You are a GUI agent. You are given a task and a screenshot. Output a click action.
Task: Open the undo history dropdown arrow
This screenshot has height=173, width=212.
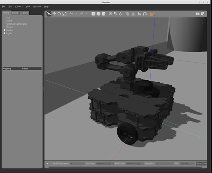click(76, 14)
